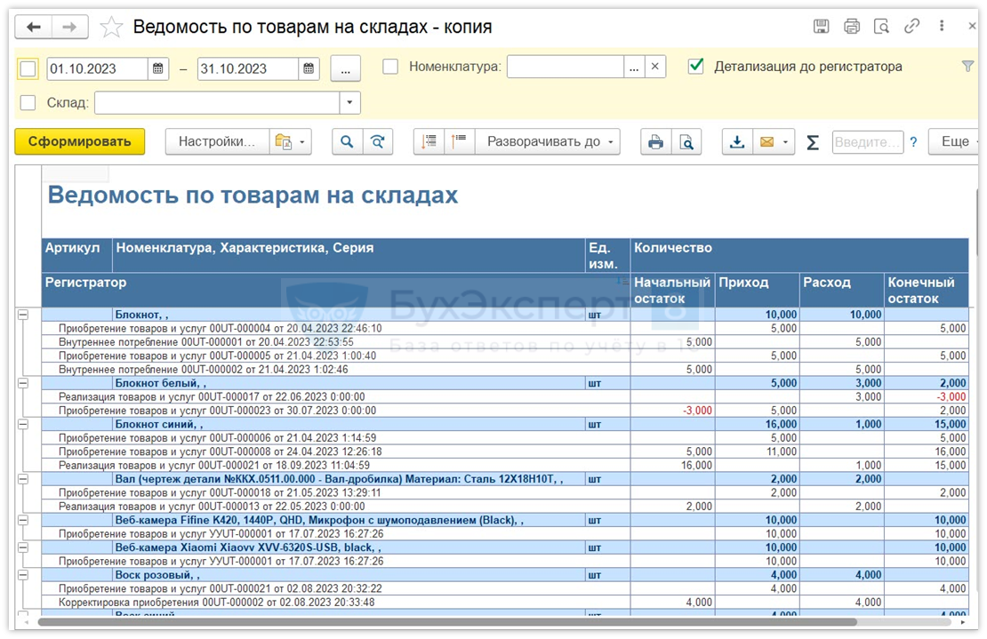
Task: Disable 'Детализация до регистратора' checkbox
Action: pyautogui.click(x=696, y=67)
